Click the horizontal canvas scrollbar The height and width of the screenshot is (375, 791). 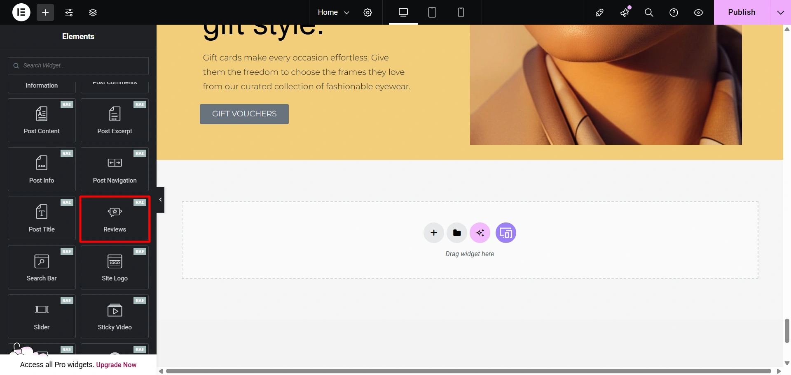pyautogui.click(x=468, y=371)
